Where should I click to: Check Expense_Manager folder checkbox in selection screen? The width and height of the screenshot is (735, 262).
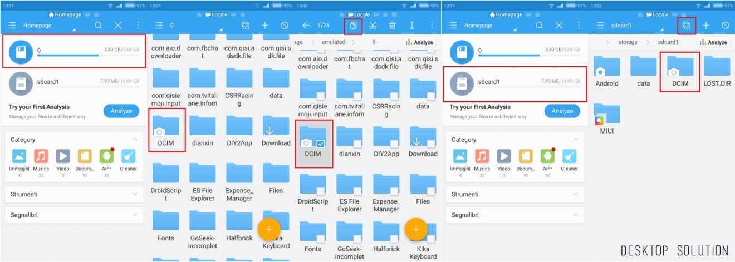point(394,191)
